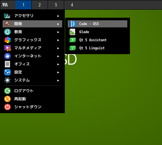The height and width of the screenshot is (145, 162).
Task: Click the Qt 5 Assistant green A icon
Action: click(73, 40)
